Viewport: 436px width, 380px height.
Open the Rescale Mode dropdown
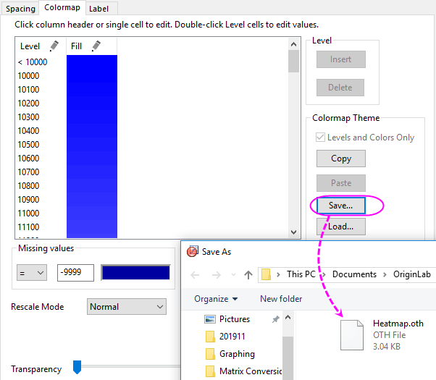[127, 307]
